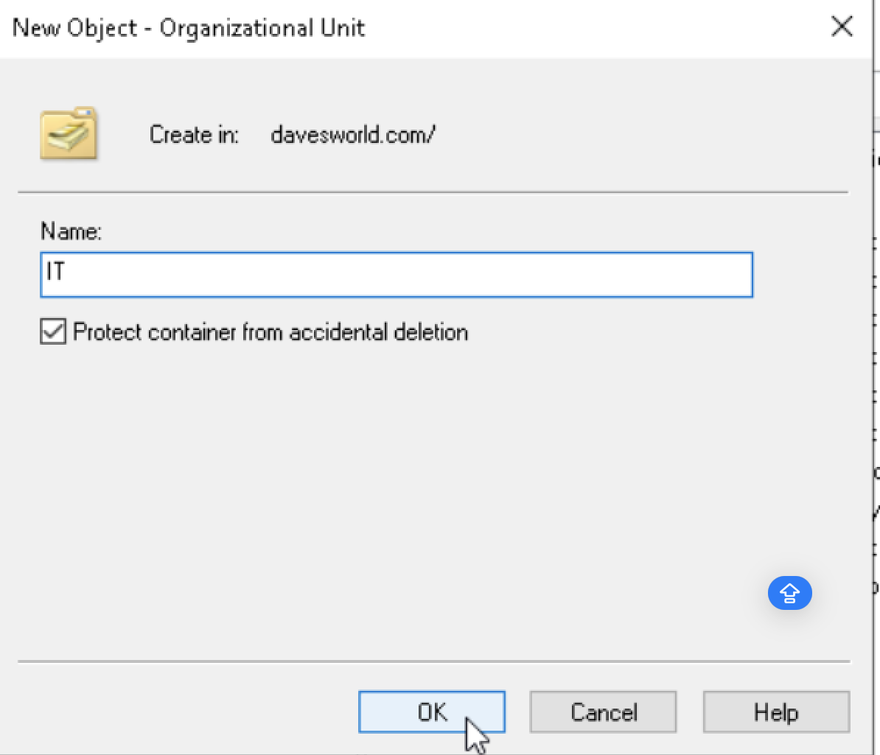Image resolution: width=880 pixels, height=755 pixels.
Task: Click the checkmark inside the protection checkbox
Action: click(53, 331)
